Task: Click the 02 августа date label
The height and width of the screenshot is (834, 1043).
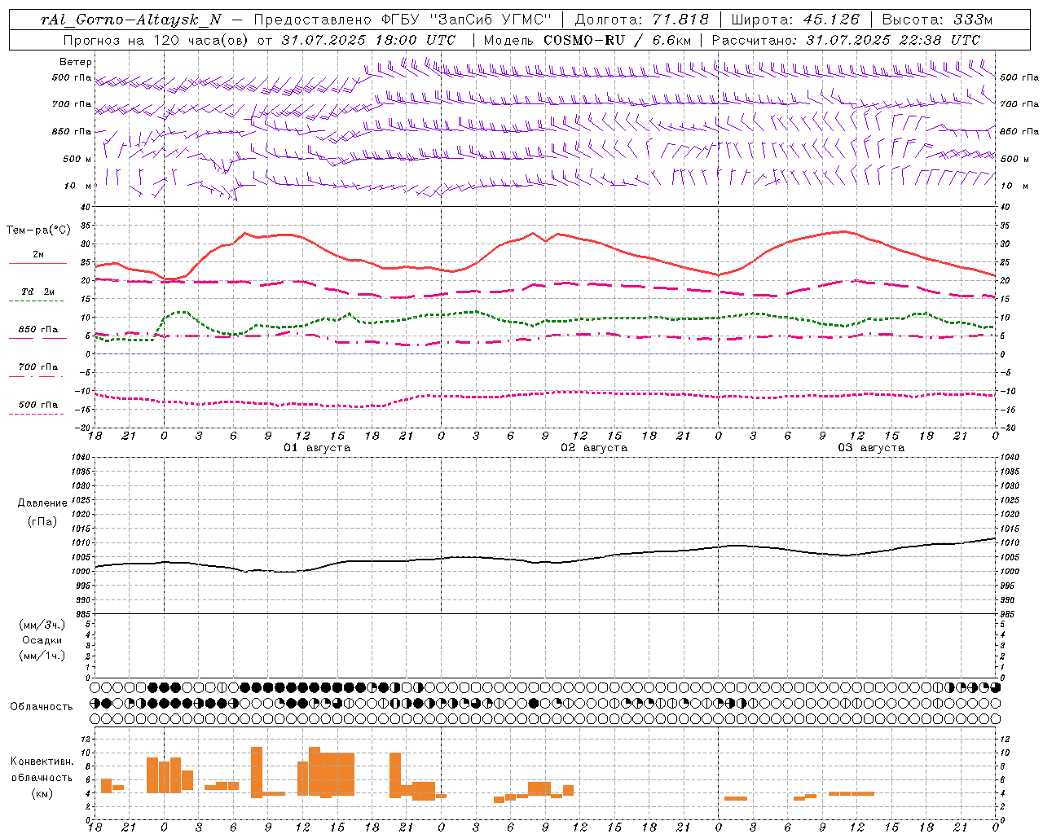Action: 594,448
